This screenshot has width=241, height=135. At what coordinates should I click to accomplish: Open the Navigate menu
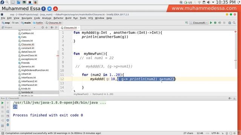[x=27, y=18]
